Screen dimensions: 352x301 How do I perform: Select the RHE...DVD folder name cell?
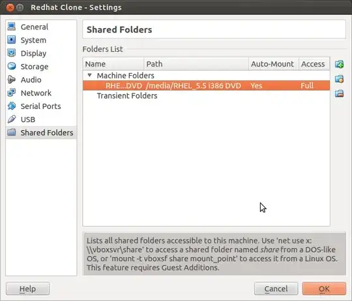(x=124, y=86)
